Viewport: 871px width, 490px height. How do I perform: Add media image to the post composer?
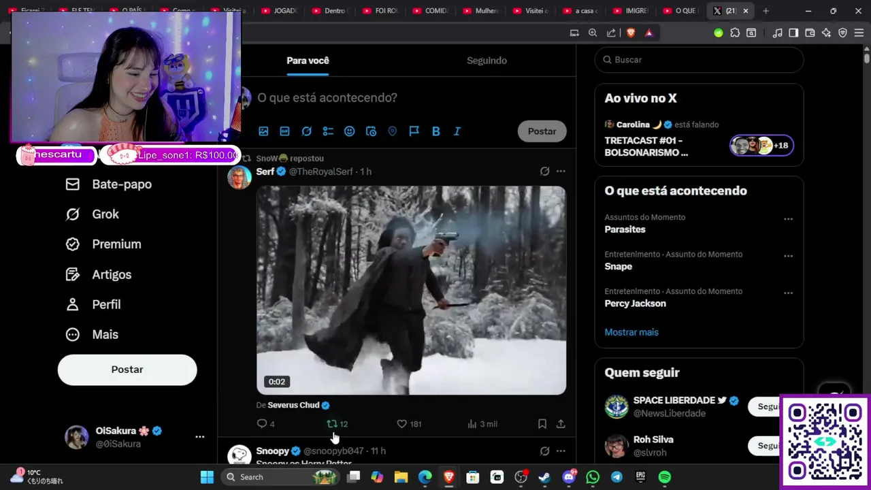pos(263,131)
